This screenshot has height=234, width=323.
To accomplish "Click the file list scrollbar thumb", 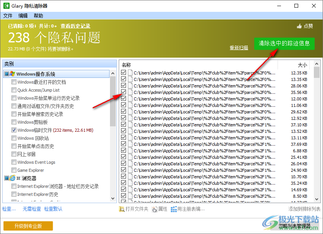I will 317,72.
